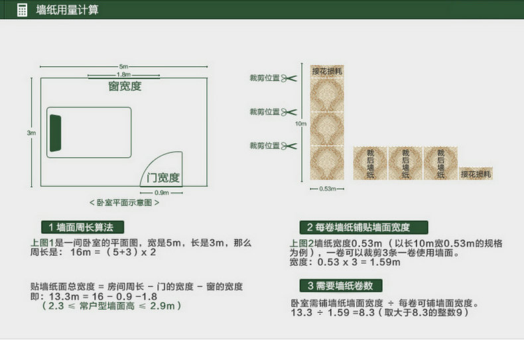Click the header title 墙纸用量计算
The image size is (524, 340).
67,10
